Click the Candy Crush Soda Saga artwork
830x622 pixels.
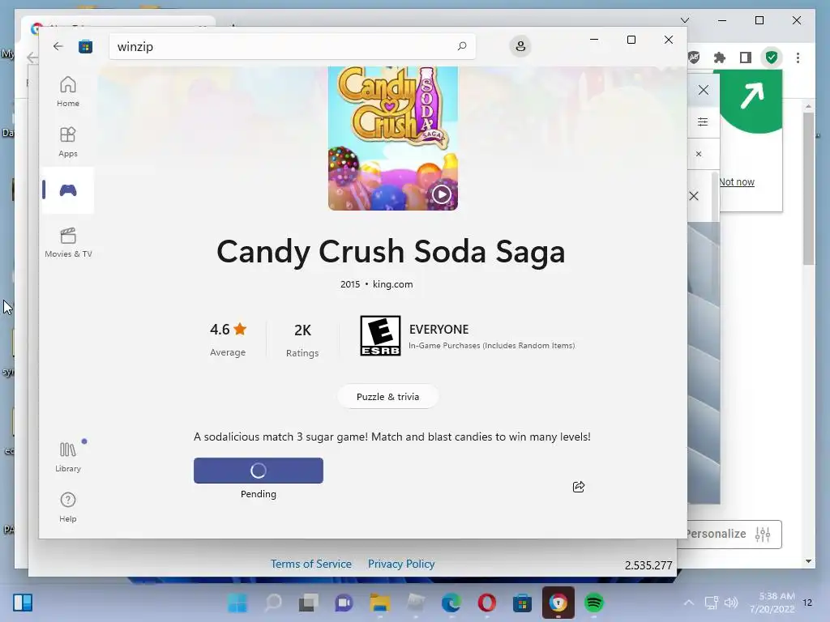point(393,138)
